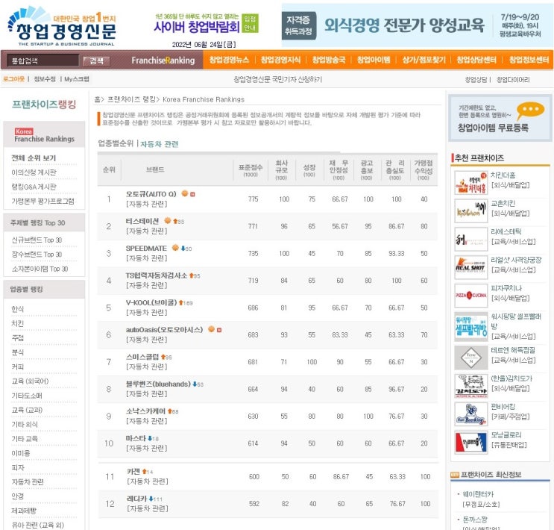Select 전체 순위 보기
The height and width of the screenshot is (530, 554).
pos(34,158)
